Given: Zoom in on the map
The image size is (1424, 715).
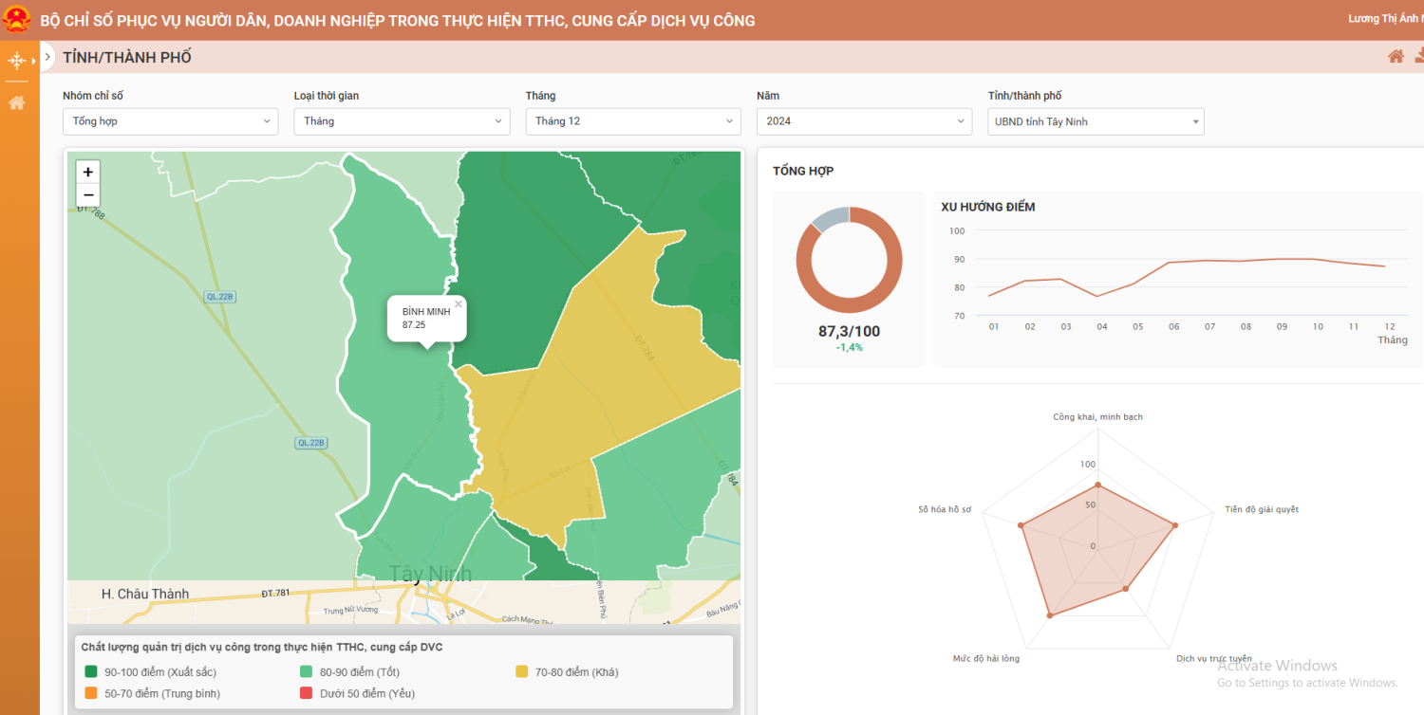Looking at the screenshot, I should [x=88, y=172].
